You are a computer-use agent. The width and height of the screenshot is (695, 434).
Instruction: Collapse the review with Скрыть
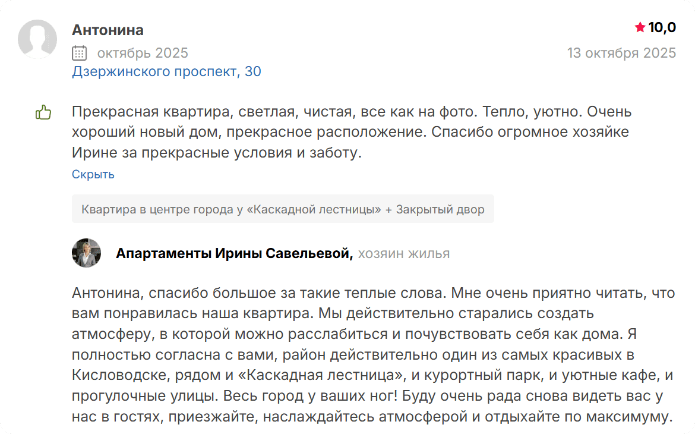(93, 174)
